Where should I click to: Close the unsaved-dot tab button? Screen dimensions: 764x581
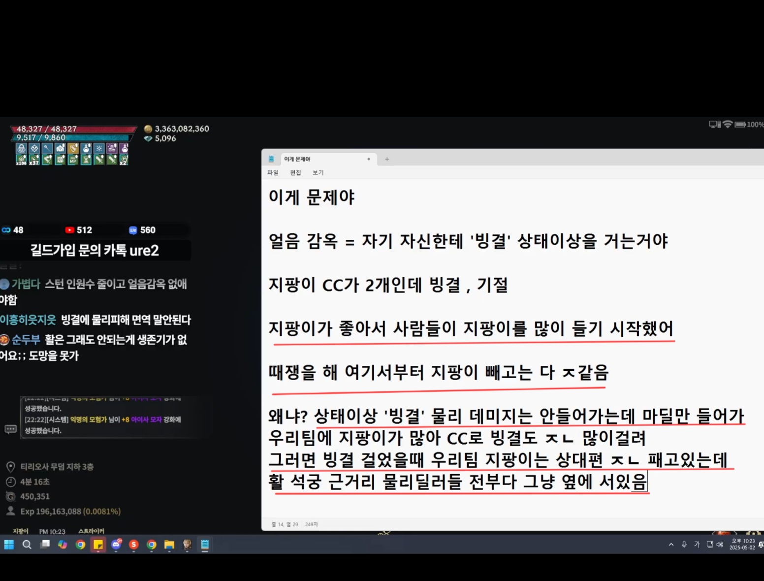click(x=369, y=159)
